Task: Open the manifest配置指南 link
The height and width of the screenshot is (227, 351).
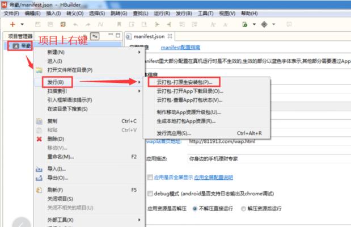Action: coord(180,48)
